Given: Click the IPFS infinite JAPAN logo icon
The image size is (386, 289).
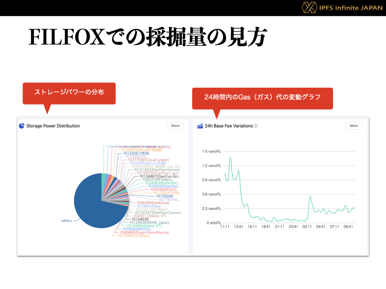Looking at the screenshot, I should tap(309, 8).
